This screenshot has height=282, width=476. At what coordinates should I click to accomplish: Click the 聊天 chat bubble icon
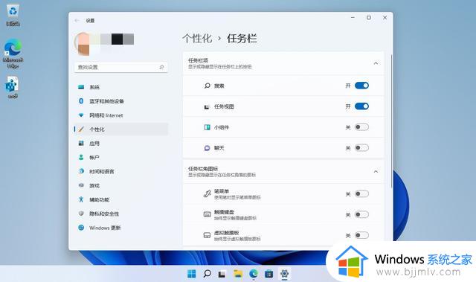pos(207,148)
